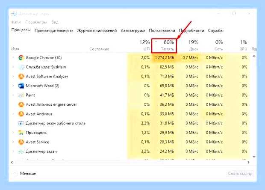The image size is (265, 190).
Task: Click the 82,5 МБ memory value
Action: pyautogui.click(x=167, y=67)
